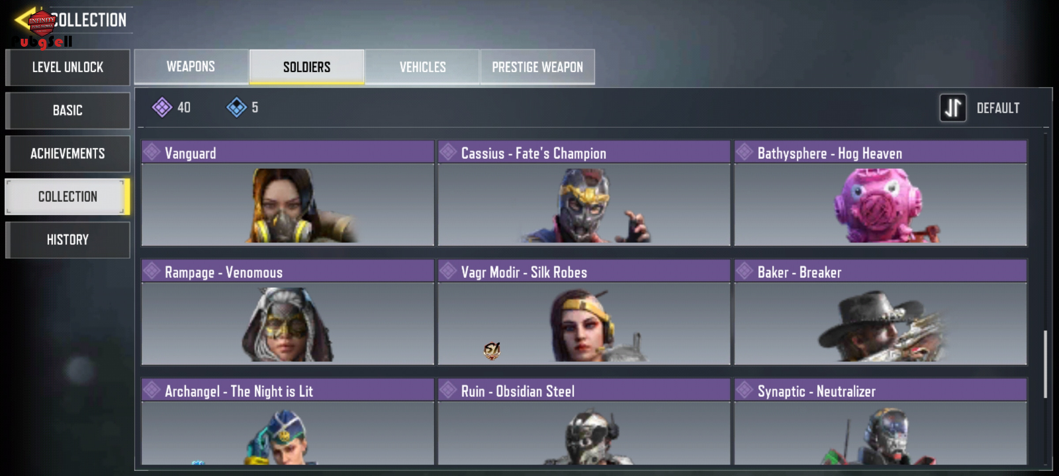Switch to the Weapons tab
1059x476 pixels.
tap(191, 67)
